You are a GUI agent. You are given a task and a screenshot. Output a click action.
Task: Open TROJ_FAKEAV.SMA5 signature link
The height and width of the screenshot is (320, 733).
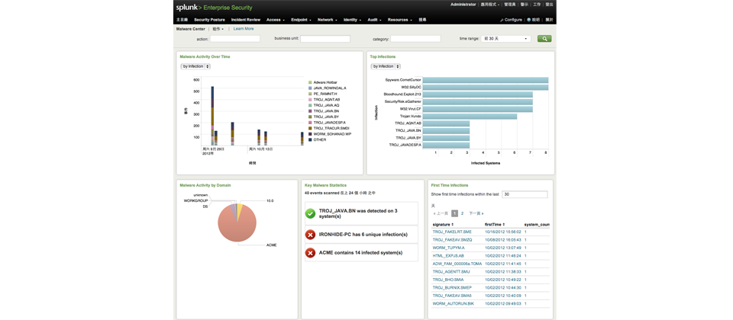[x=452, y=296]
